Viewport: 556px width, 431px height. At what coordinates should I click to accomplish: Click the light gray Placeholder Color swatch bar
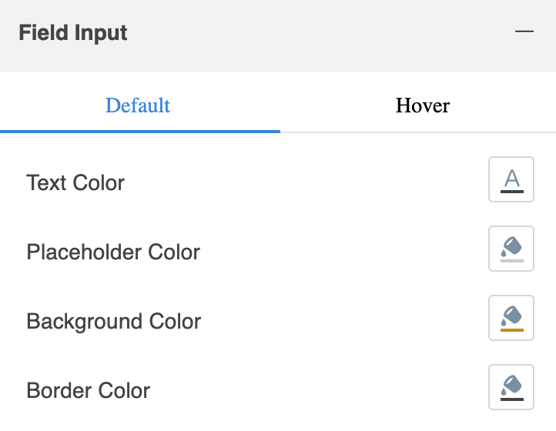[511, 261]
